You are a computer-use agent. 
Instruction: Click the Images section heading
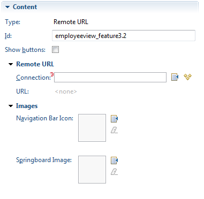tap(27, 106)
